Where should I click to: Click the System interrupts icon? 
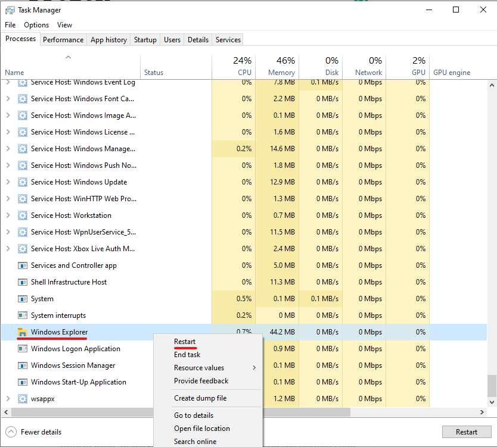22,315
